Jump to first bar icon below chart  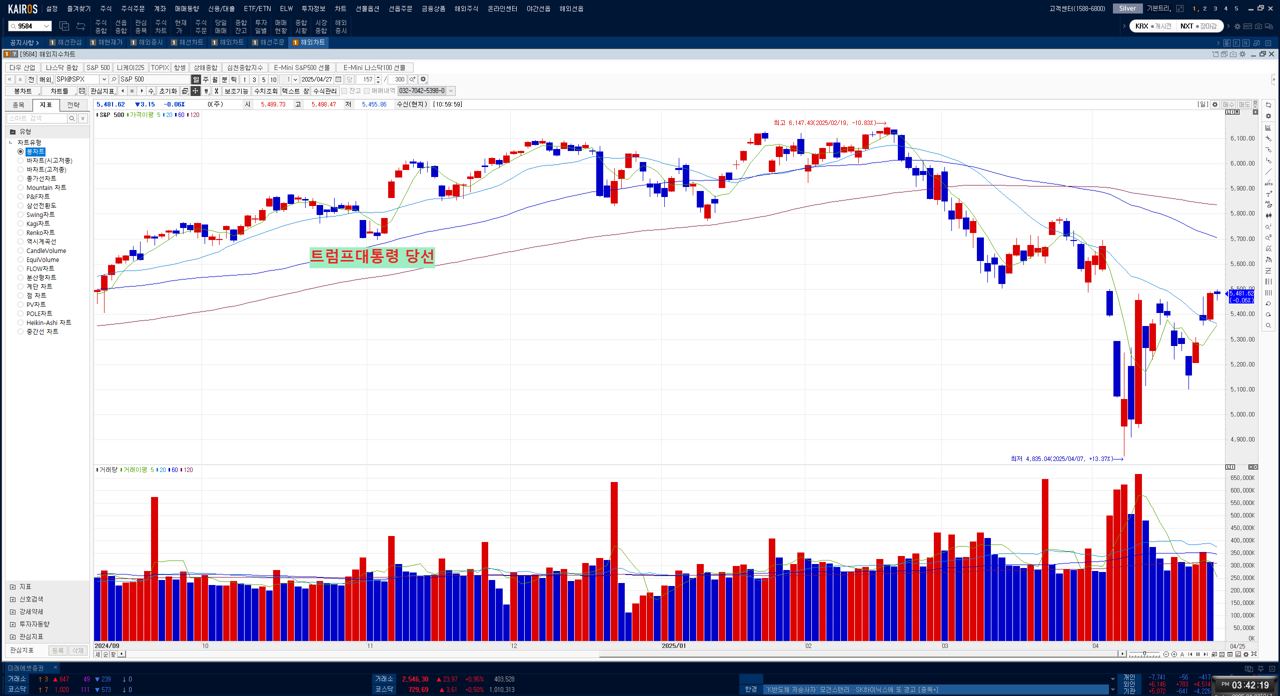pyautogui.click(x=1190, y=654)
